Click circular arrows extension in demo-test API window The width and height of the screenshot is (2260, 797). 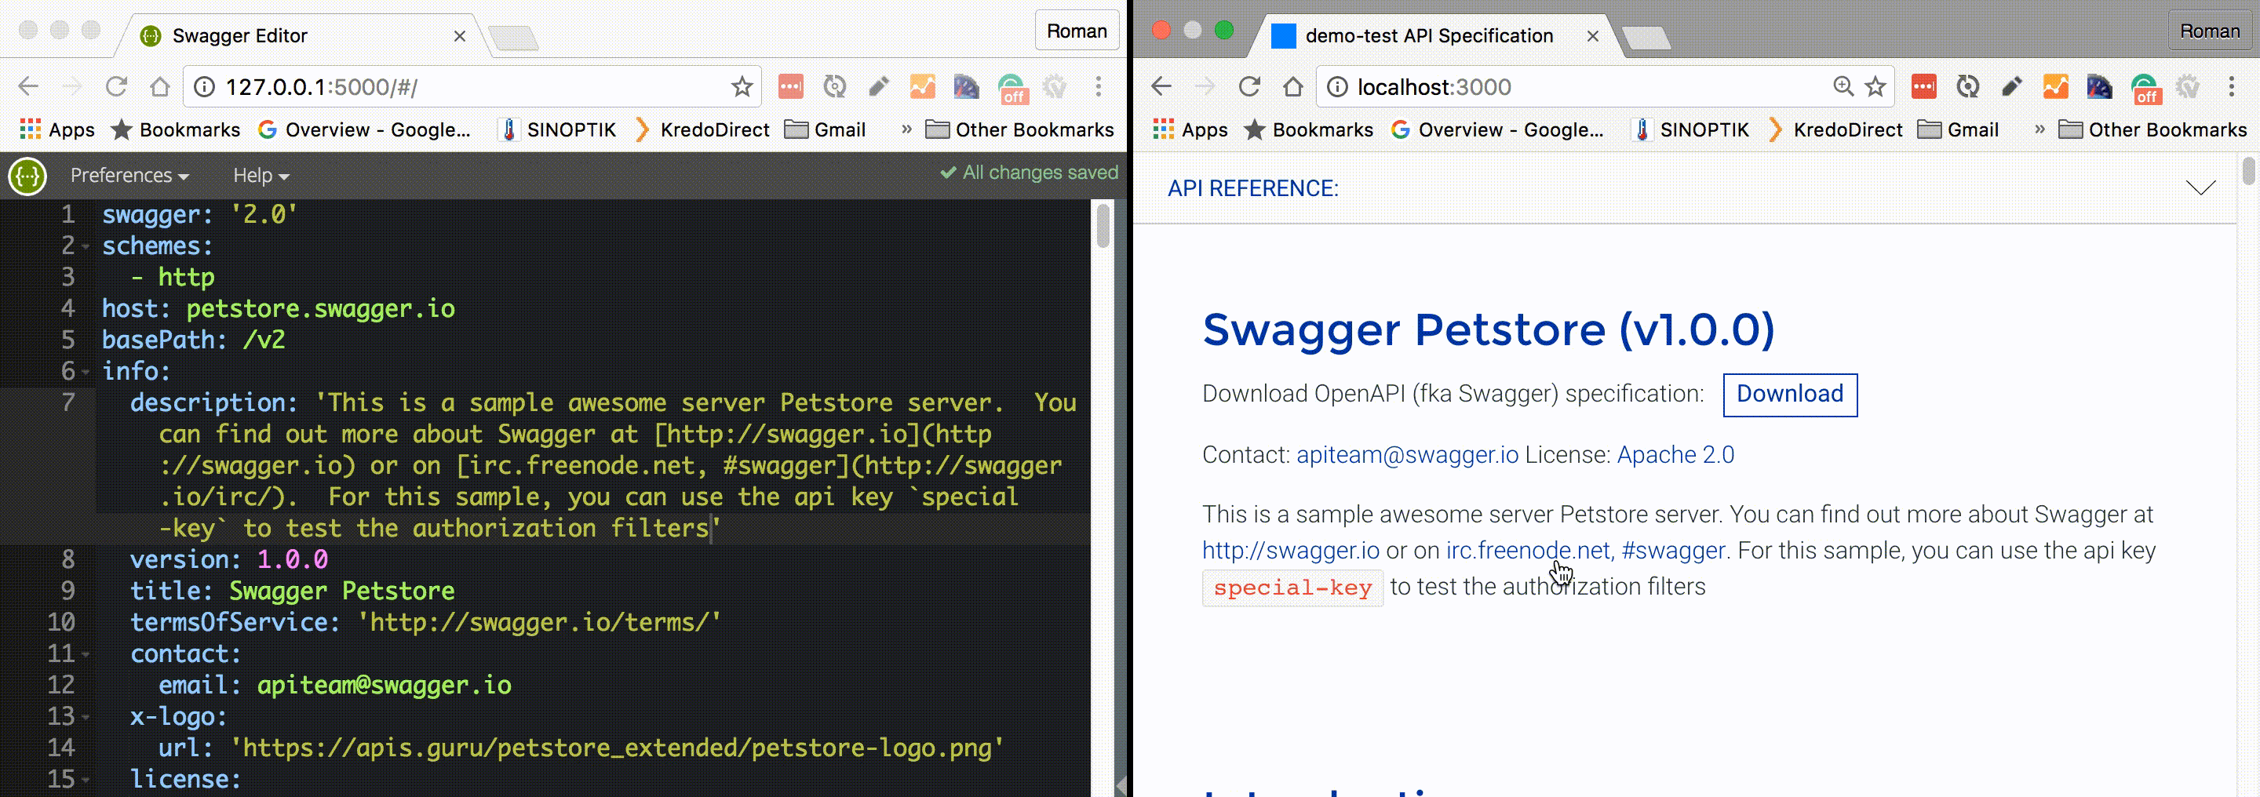[x=1968, y=87]
